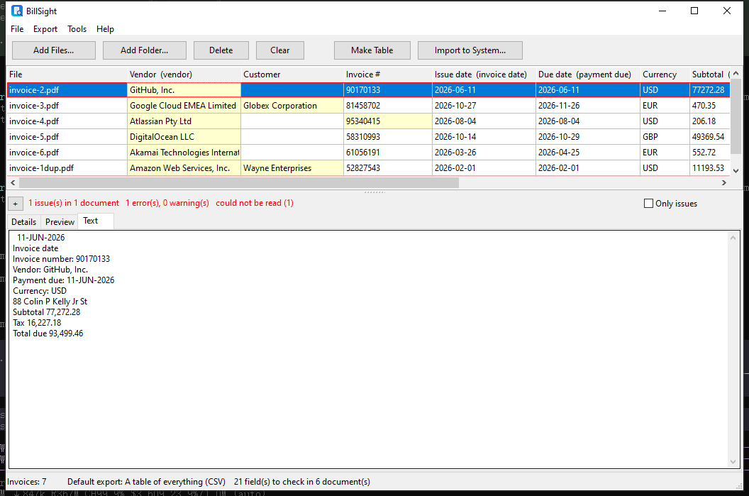Screen dimensions: 749x496
Task: Click the Add Files... button
Action: tap(53, 50)
